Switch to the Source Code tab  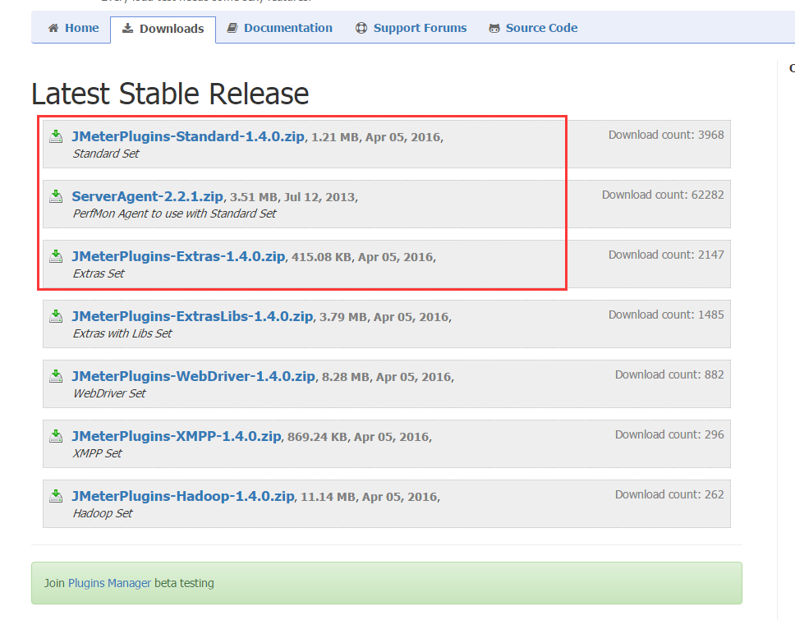point(533,28)
